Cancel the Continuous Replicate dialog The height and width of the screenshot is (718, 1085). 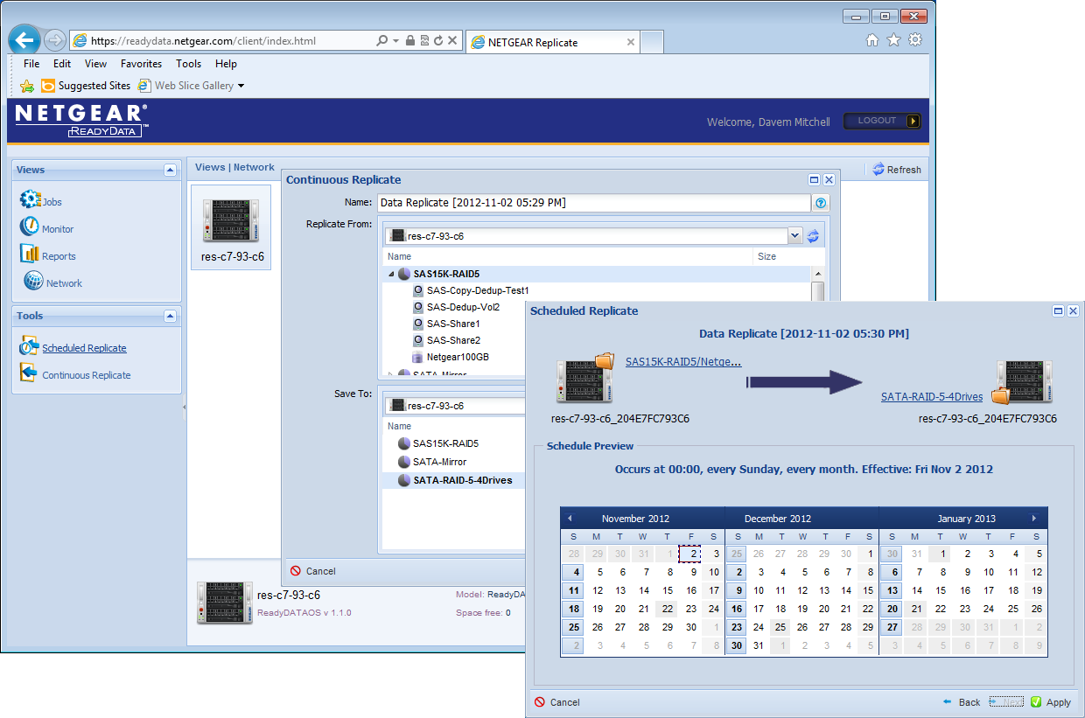(x=313, y=571)
